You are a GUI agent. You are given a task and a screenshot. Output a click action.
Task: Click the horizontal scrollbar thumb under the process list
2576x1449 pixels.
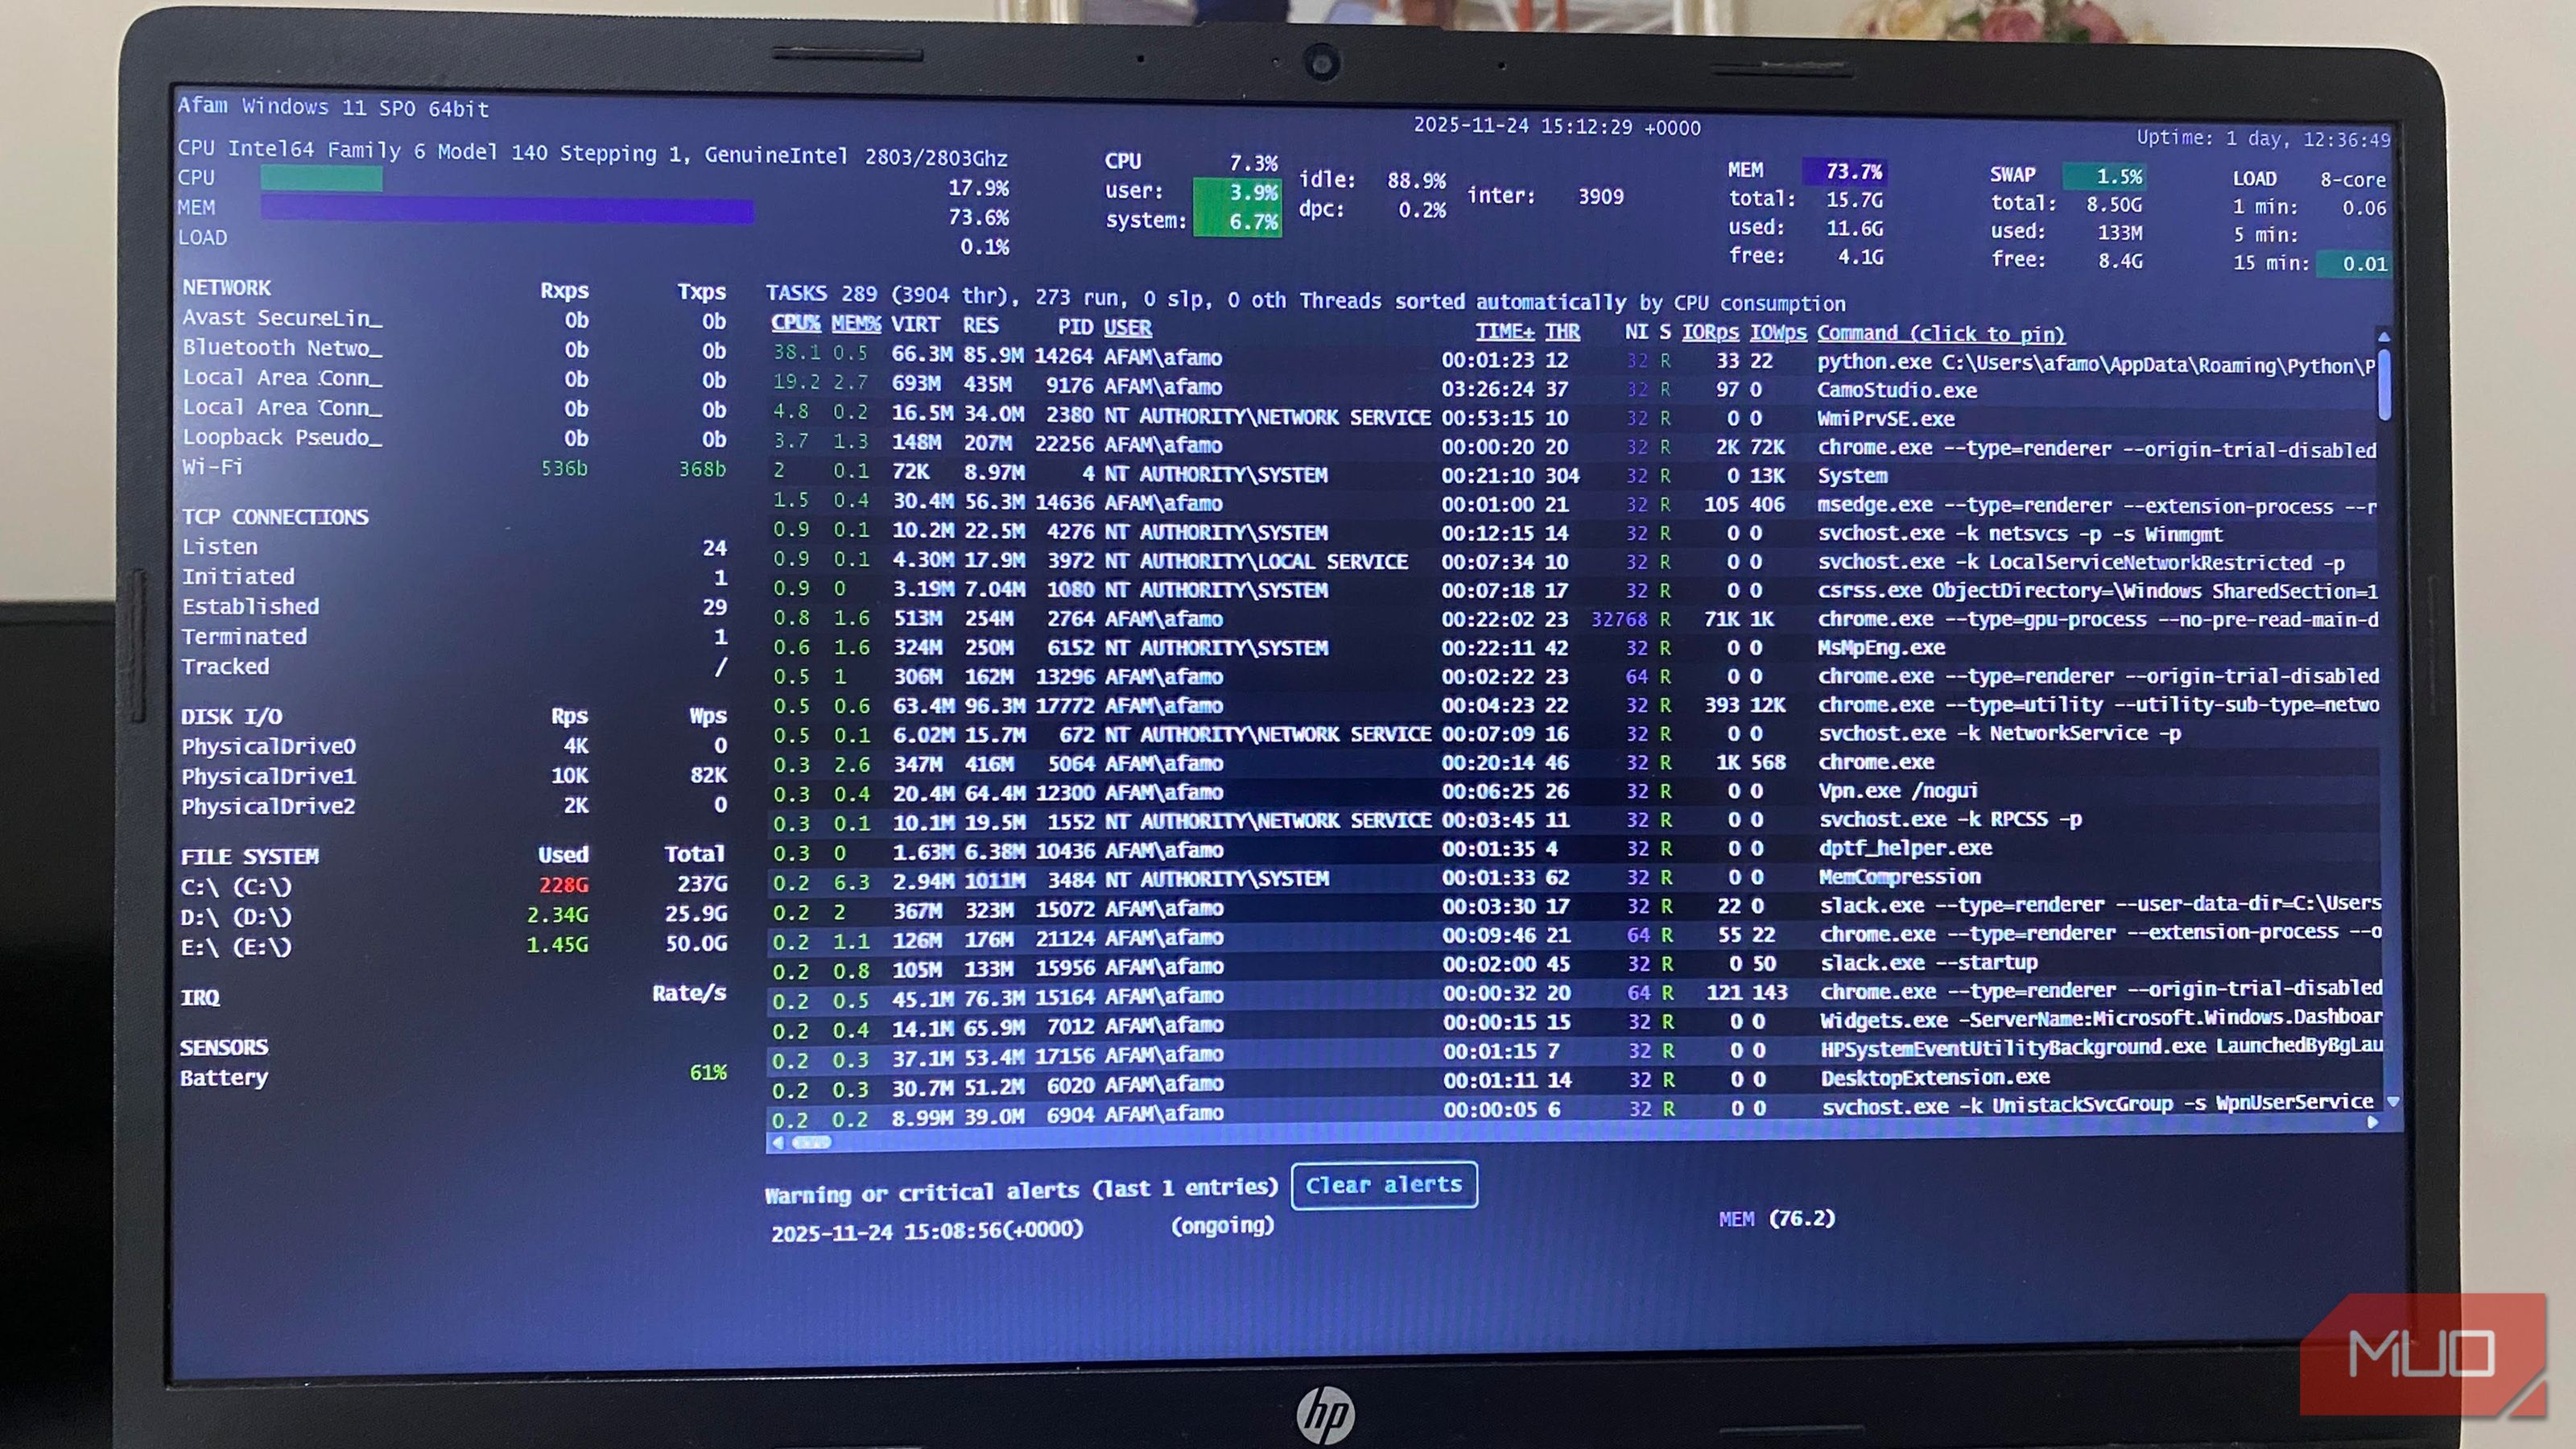click(x=811, y=1142)
